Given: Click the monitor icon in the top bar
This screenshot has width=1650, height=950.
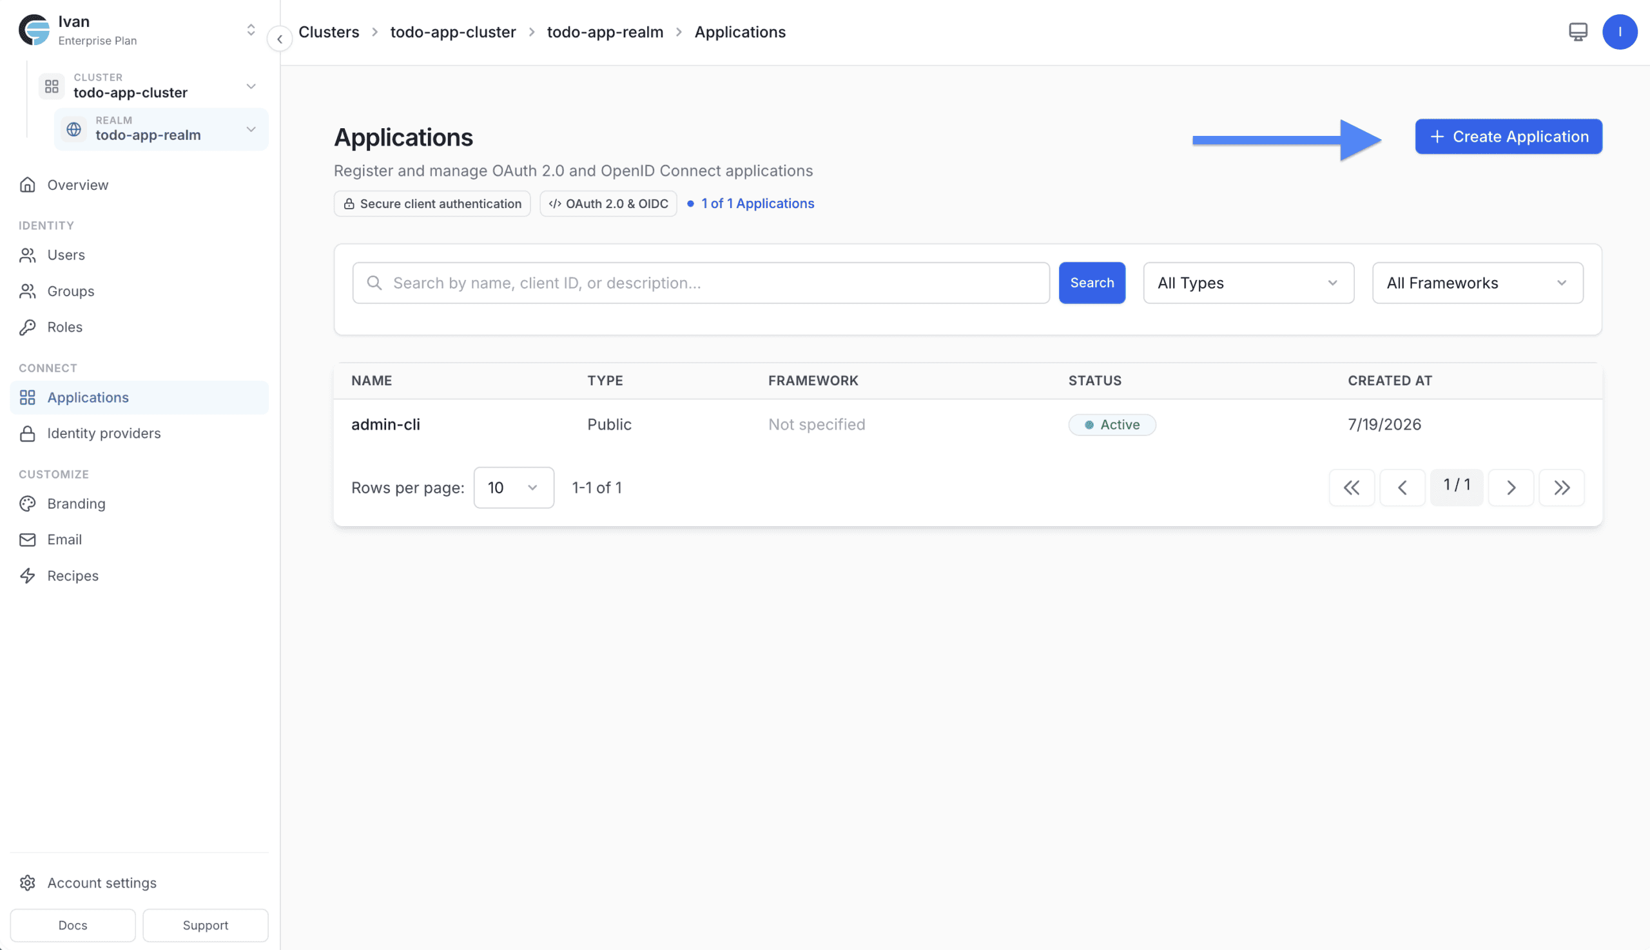Looking at the screenshot, I should click(1578, 32).
